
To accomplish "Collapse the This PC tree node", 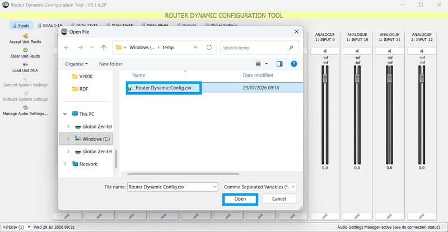I will [x=65, y=114].
